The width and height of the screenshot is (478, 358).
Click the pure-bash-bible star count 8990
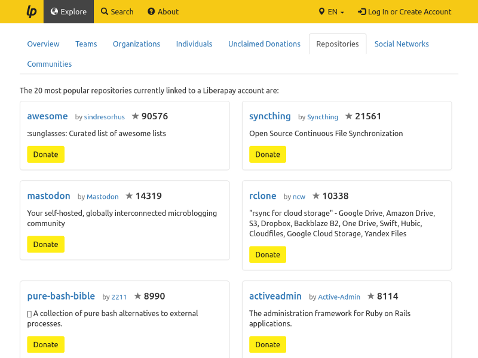[x=154, y=296]
